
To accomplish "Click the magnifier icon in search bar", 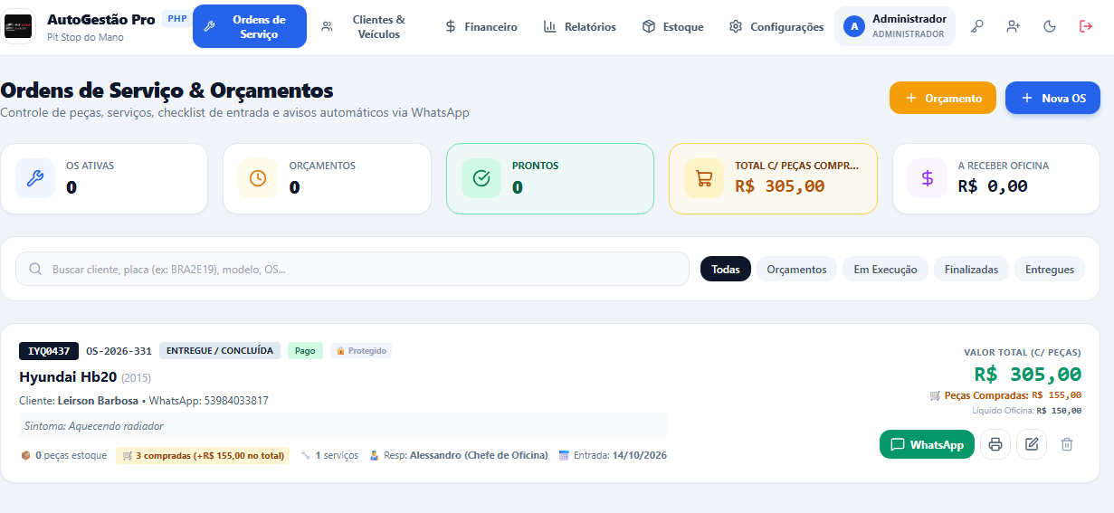I will (x=35, y=269).
